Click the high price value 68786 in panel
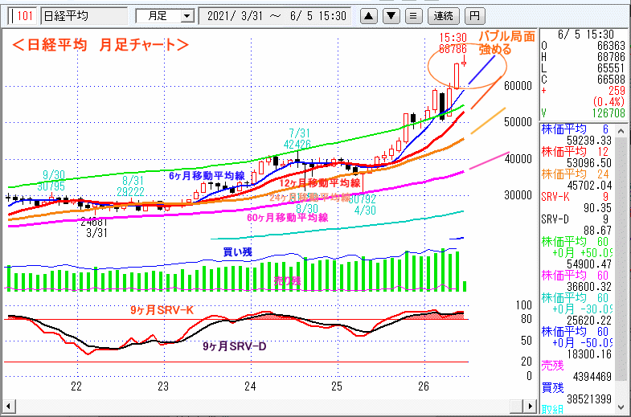Screen dimensions: 631x417 (x=611, y=57)
